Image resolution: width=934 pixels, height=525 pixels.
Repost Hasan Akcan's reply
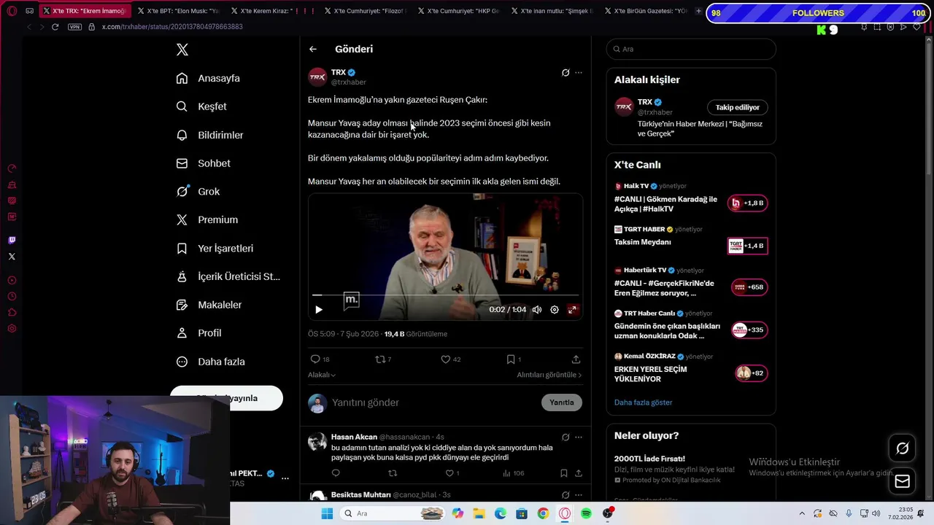[393, 473]
